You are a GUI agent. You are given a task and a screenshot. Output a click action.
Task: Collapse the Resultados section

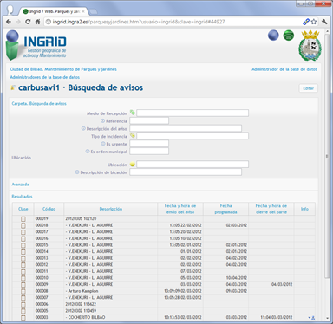pos(22,197)
